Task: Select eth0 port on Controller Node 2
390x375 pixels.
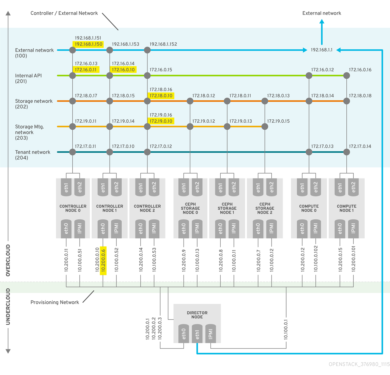Action: pyautogui.click(x=141, y=229)
